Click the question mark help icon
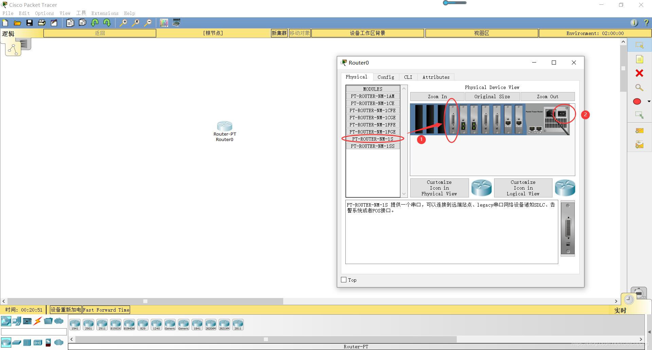The image size is (652, 350). click(646, 23)
